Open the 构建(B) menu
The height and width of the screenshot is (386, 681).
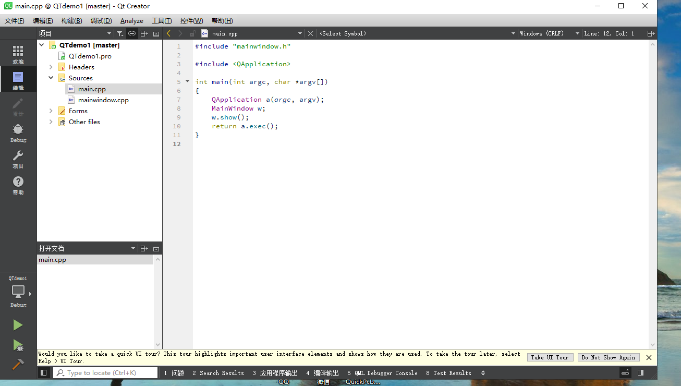71,21
